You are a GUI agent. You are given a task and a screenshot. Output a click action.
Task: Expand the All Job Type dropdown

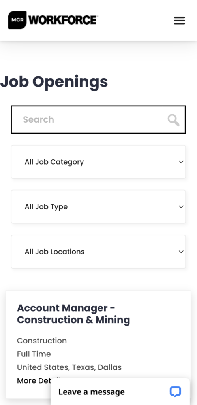coord(98,207)
